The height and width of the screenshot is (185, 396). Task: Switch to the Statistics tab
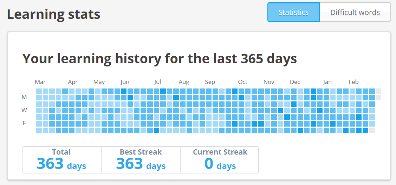point(293,12)
